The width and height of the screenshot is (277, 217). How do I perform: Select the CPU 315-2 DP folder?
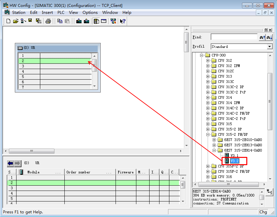(x=230, y=129)
